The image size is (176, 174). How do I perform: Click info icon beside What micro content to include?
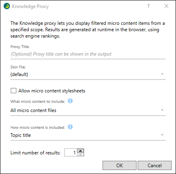70,101
